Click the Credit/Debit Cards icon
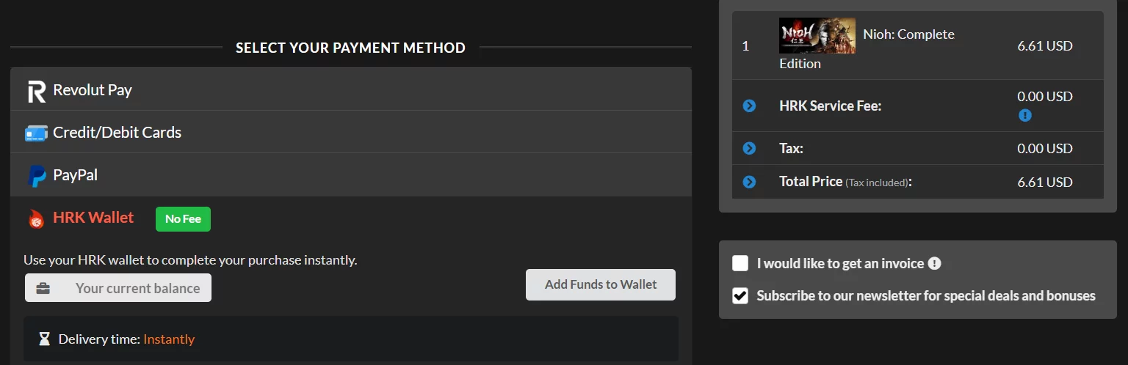 point(37,133)
